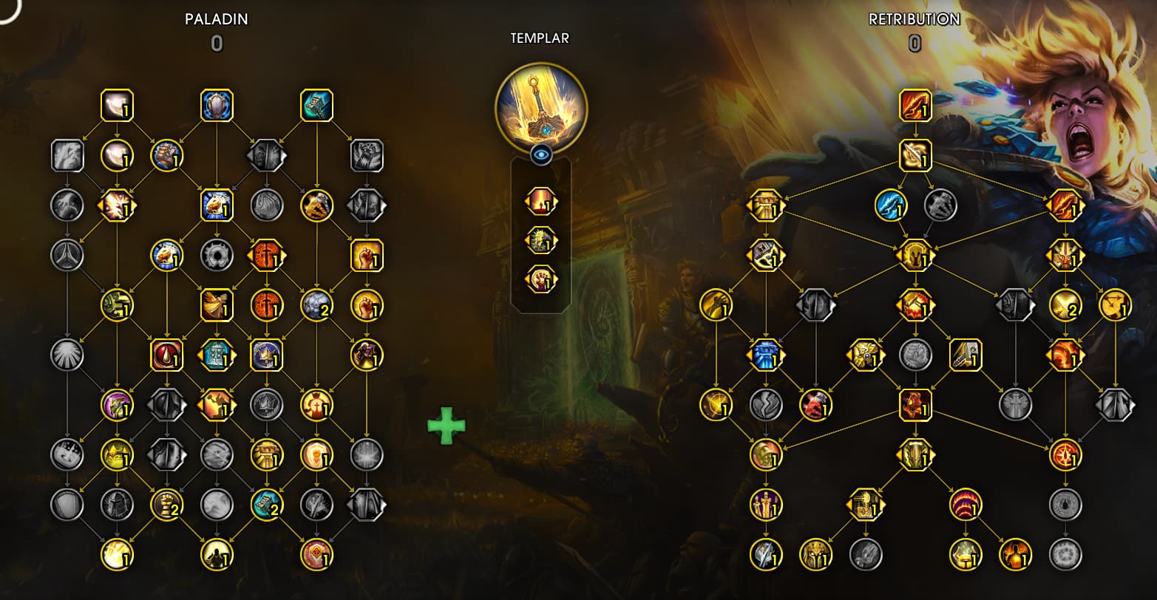
Task: Select the golden gauntlet talent showing rank 2
Action: [166, 505]
